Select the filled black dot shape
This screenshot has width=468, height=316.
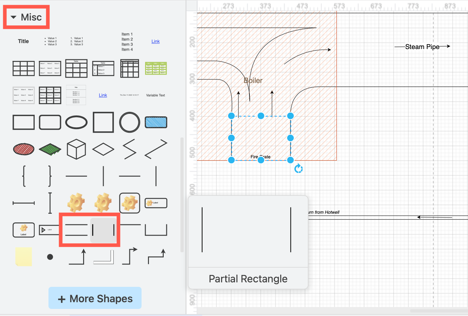coord(50,256)
